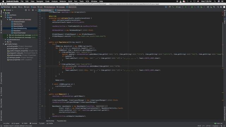Screen dimensions: 226x127
Task: Open Android project view dropdown
Action: [8, 10]
